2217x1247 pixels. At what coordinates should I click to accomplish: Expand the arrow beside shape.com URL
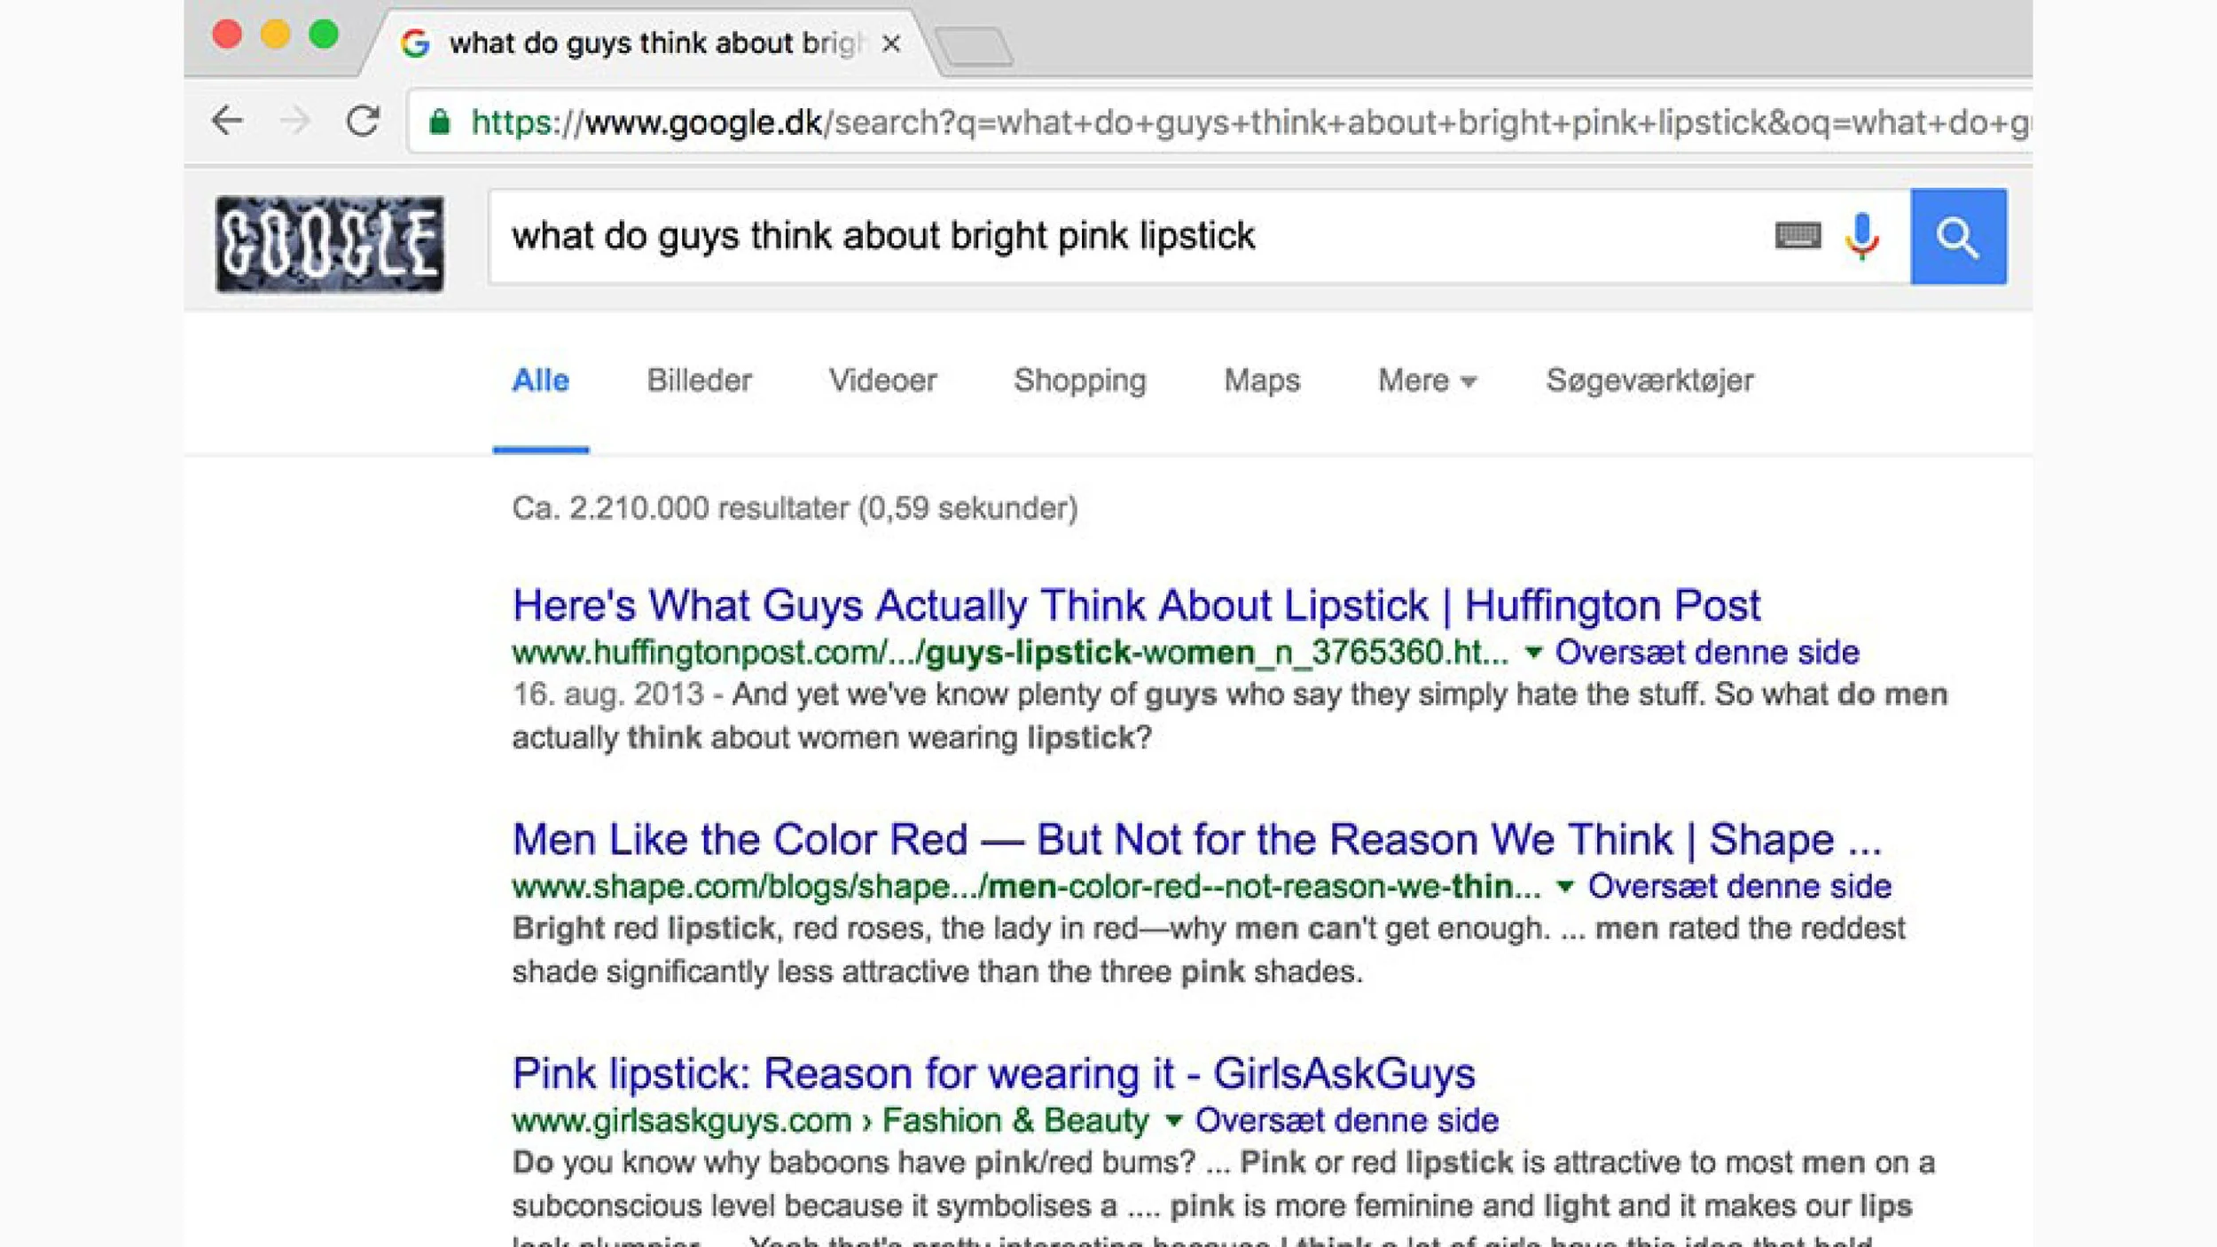1565,887
